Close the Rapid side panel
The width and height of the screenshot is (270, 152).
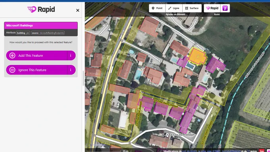tap(78, 10)
